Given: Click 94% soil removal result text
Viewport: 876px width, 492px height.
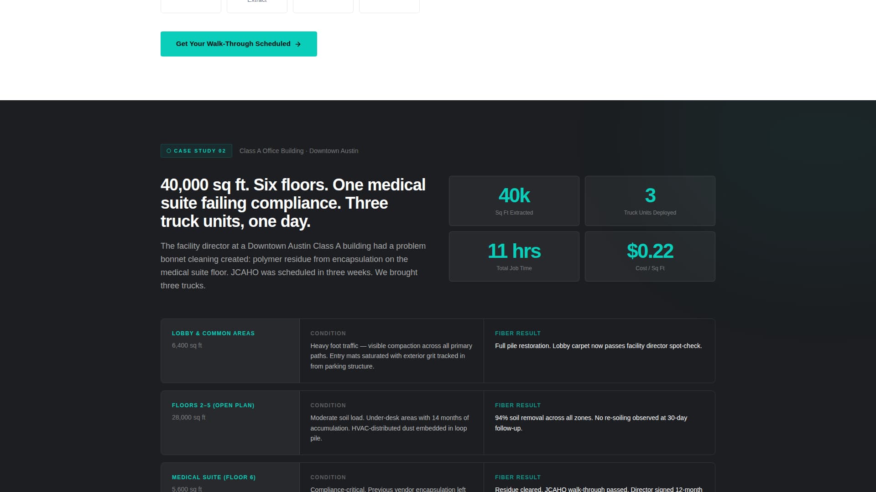Looking at the screenshot, I should click(591, 423).
